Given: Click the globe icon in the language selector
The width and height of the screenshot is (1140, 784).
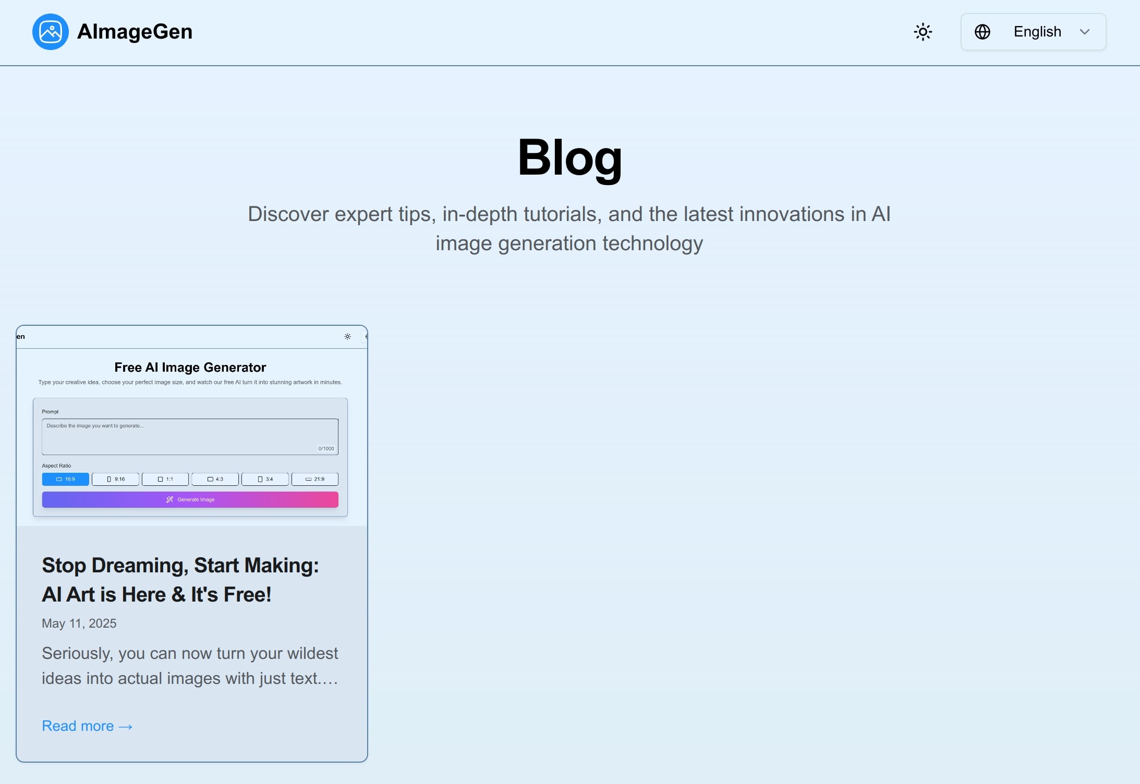Looking at the screenshot, I should coord(983,32).
